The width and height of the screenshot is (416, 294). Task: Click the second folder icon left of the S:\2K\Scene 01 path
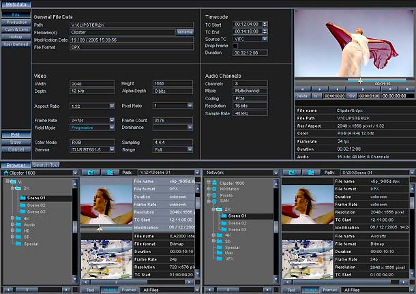pyautogui.click(x=311, y=173)
